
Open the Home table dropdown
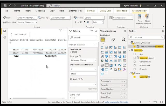(27, 22)
